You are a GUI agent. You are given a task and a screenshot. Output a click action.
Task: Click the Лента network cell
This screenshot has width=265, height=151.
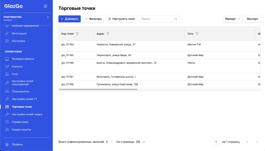(x=191, y=63)
